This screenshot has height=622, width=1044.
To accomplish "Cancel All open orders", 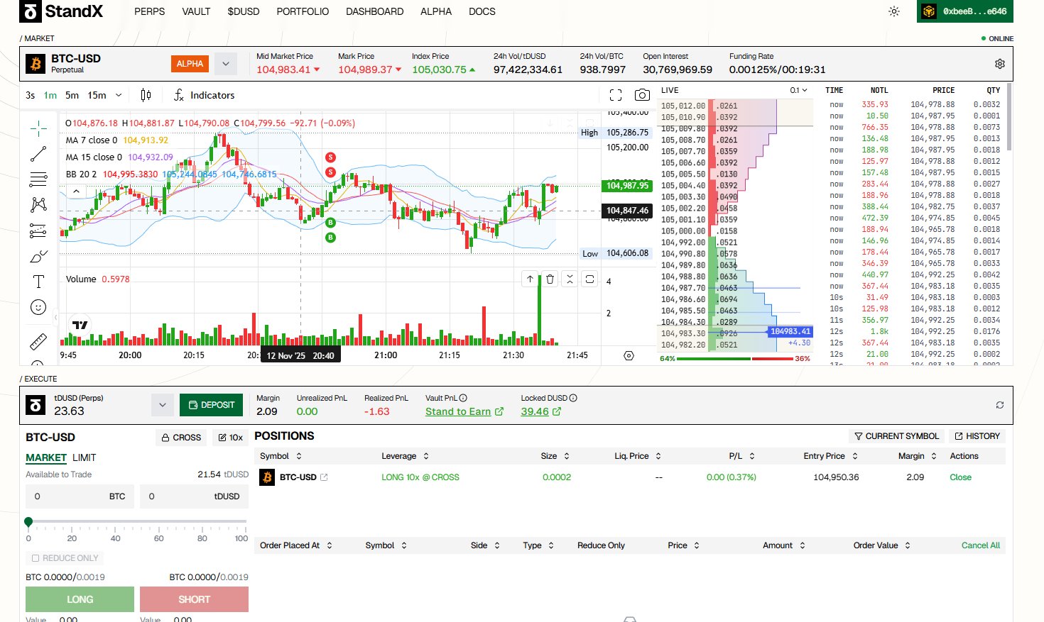I will pos(981,545).
